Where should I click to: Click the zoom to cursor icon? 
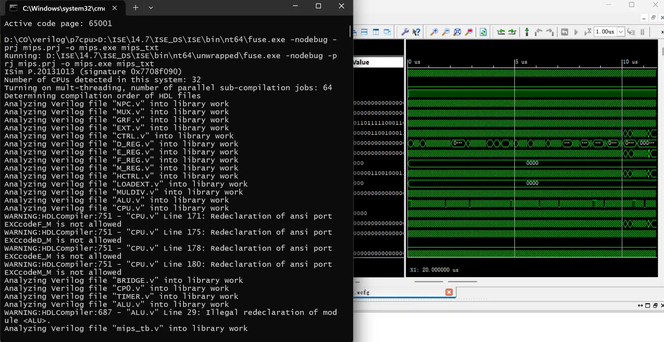(x=469, y=32)
